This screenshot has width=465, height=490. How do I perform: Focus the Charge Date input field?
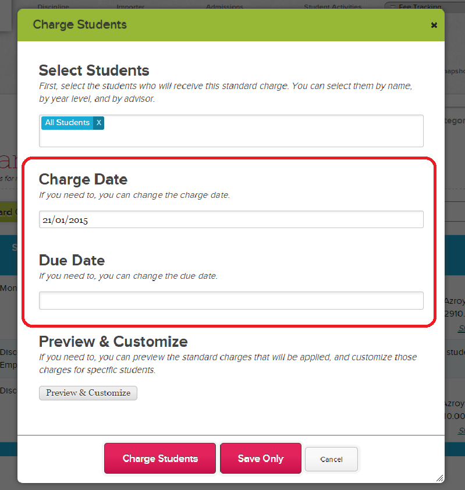pyautogui.click(x=231, y=219)
